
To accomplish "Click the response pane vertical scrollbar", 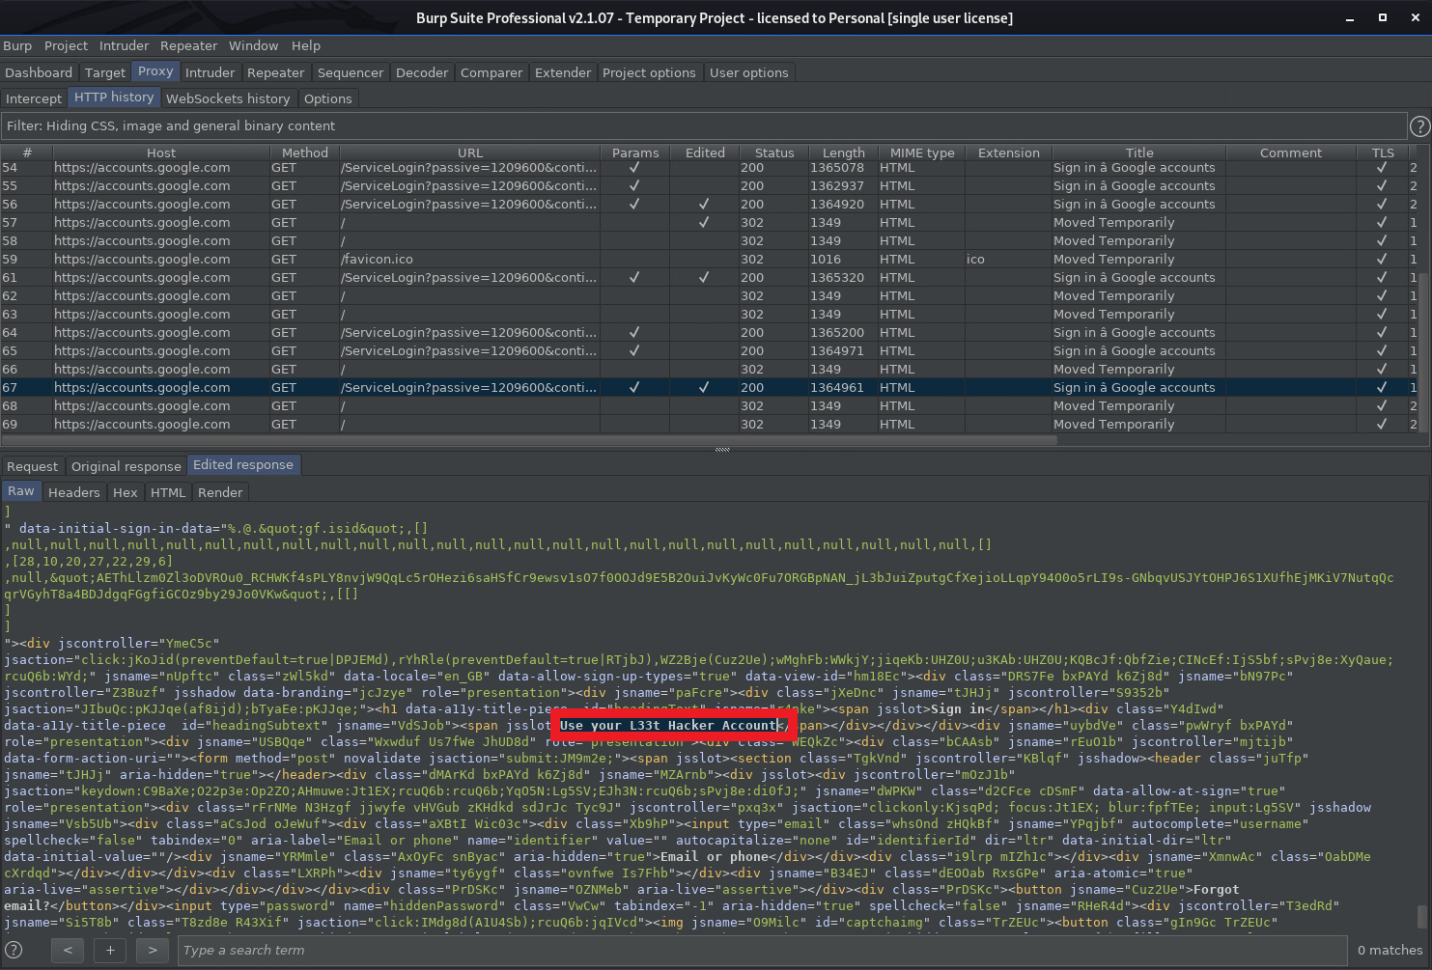I will coord(1421,916).
